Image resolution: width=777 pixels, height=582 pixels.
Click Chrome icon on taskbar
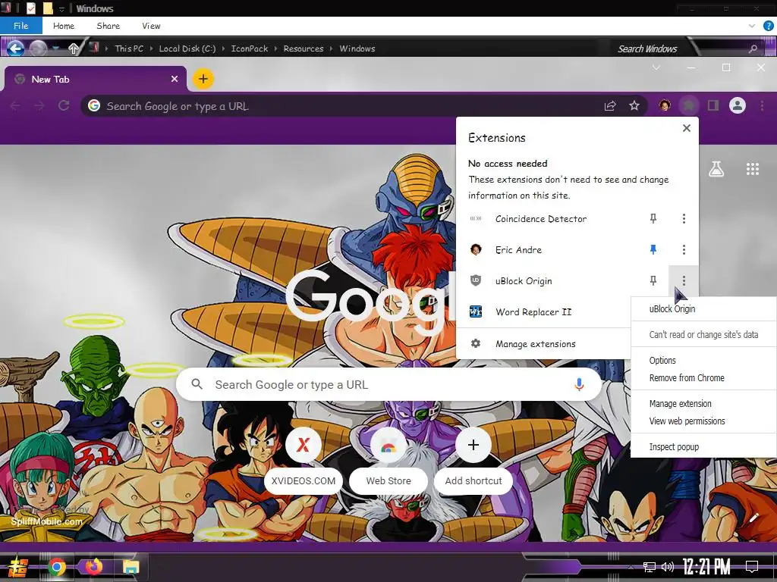pyautogui.click(x=56, y=567)
